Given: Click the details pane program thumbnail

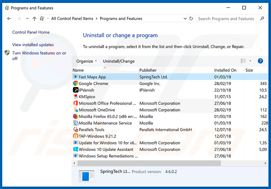Looking at the screenshot, I should pos(86,176).
